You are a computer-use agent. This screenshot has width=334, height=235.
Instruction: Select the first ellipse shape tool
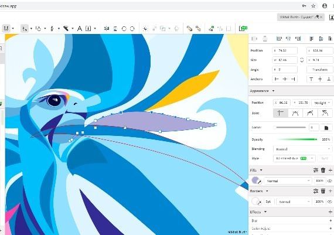(124, 29)
